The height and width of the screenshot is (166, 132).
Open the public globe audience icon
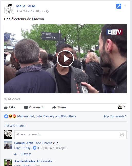[x=47, y=11]
